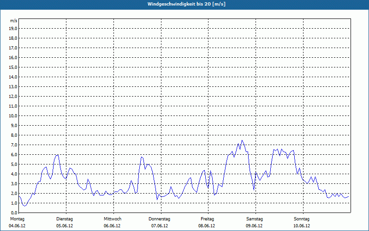
Task: Select the 3,0 axis label
Action: [x=14, y=183]
